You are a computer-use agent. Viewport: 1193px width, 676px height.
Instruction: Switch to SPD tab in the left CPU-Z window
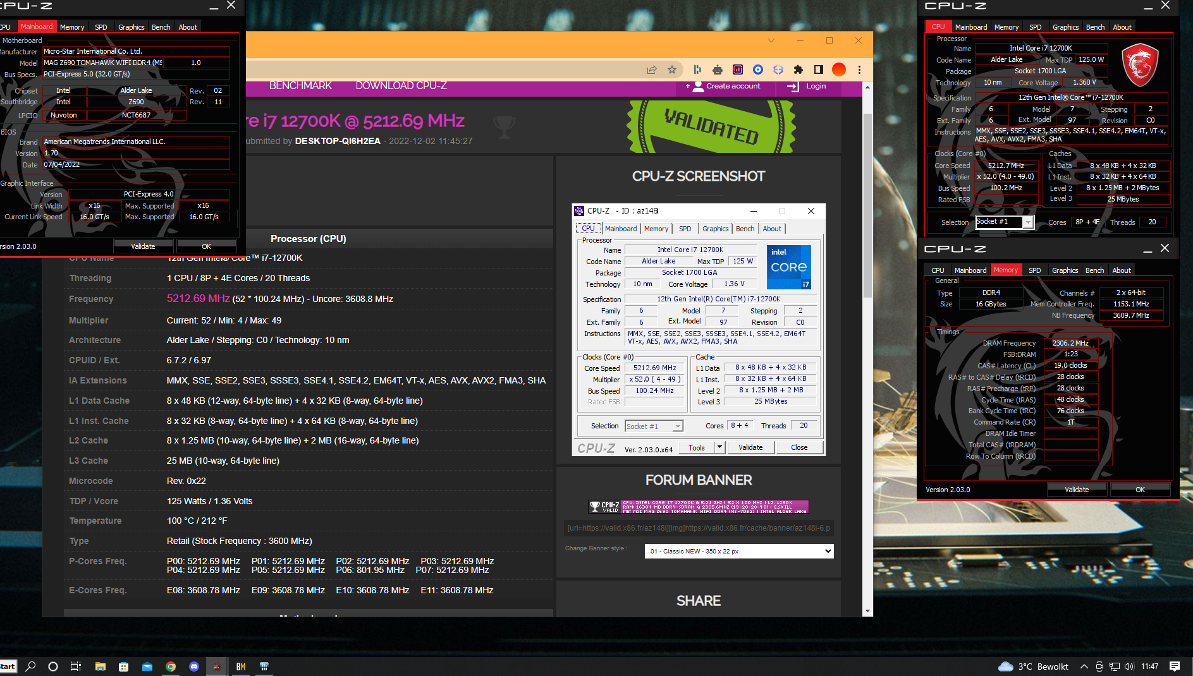click(101, 27)
